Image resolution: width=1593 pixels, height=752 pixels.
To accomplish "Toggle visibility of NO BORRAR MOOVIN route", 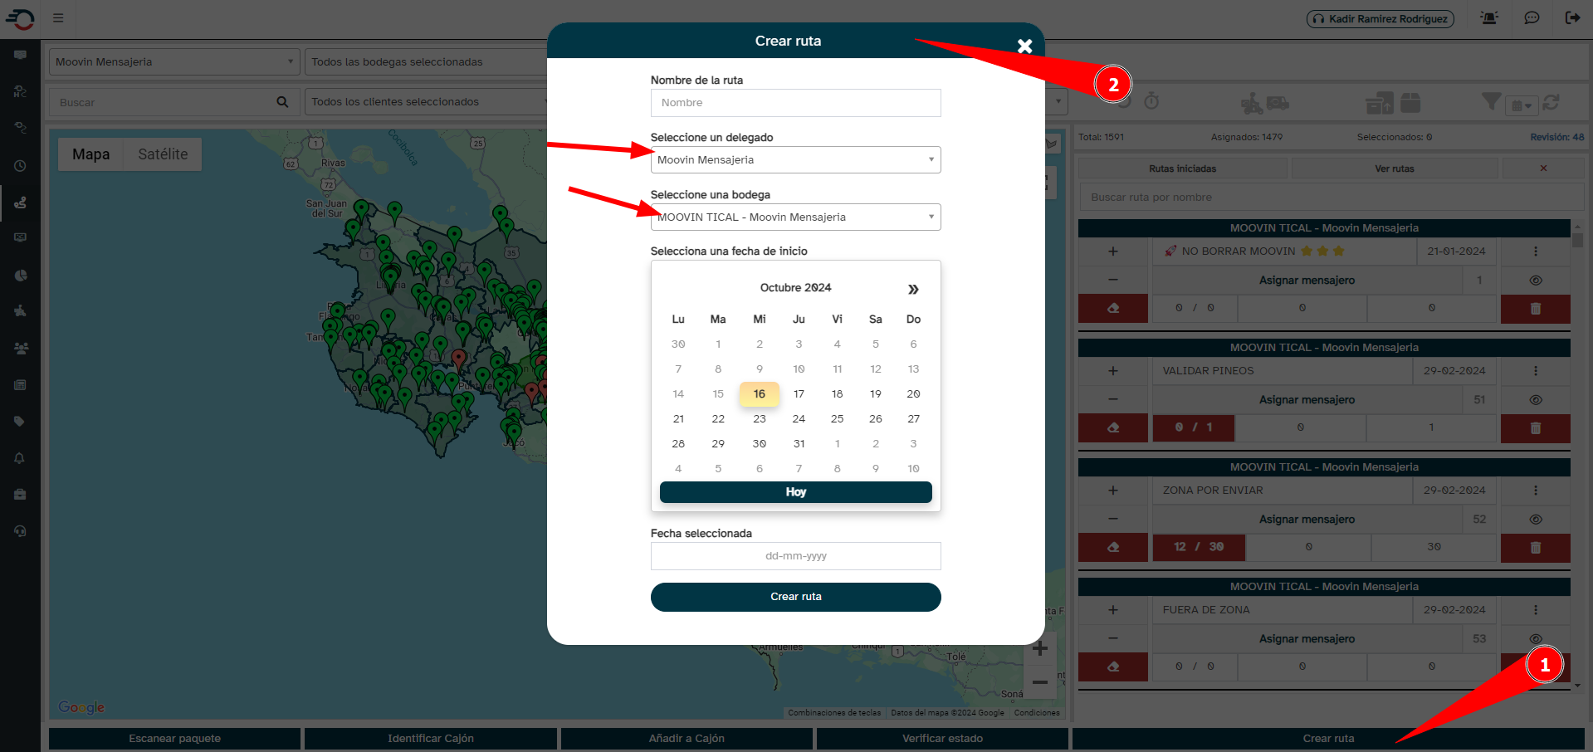I will [x=1536, y=281].
